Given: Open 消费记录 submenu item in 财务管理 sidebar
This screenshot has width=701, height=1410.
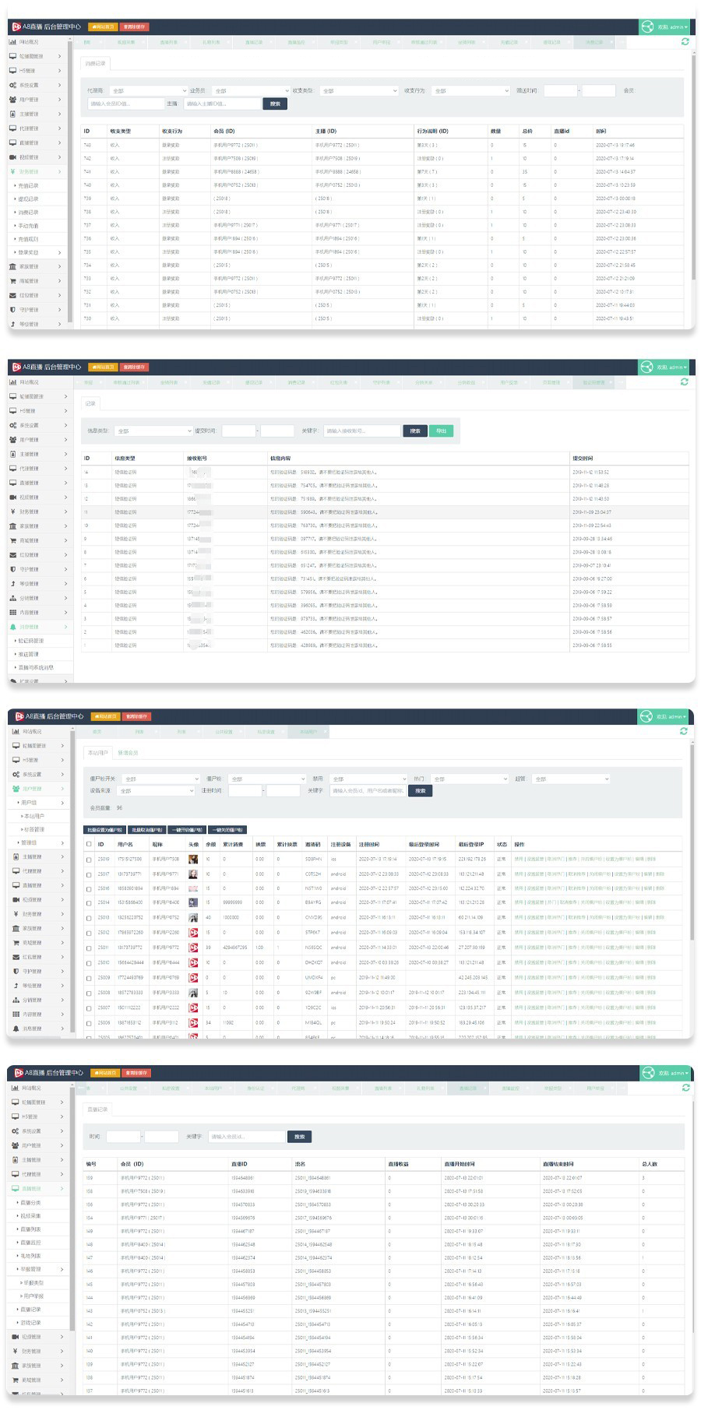Looking at the screenshot, I should pyautogui.click(x=28, y=212).
